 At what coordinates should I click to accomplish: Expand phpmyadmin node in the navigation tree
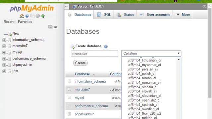tap(4, 65)
